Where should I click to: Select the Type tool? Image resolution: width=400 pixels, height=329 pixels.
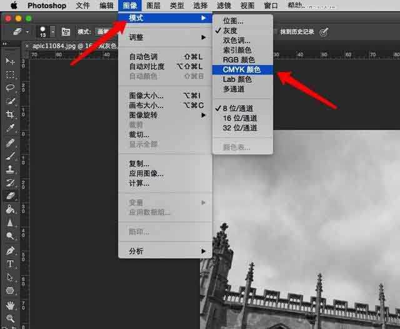pos(10,264)
